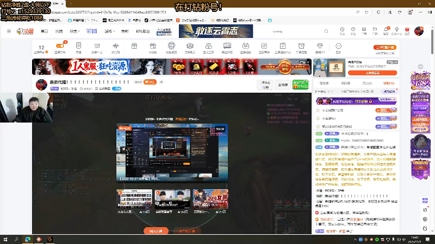Screen dimensions: 435x244
Task: Click the danmaku message screen icon
Action: click(x=227, y=46)
